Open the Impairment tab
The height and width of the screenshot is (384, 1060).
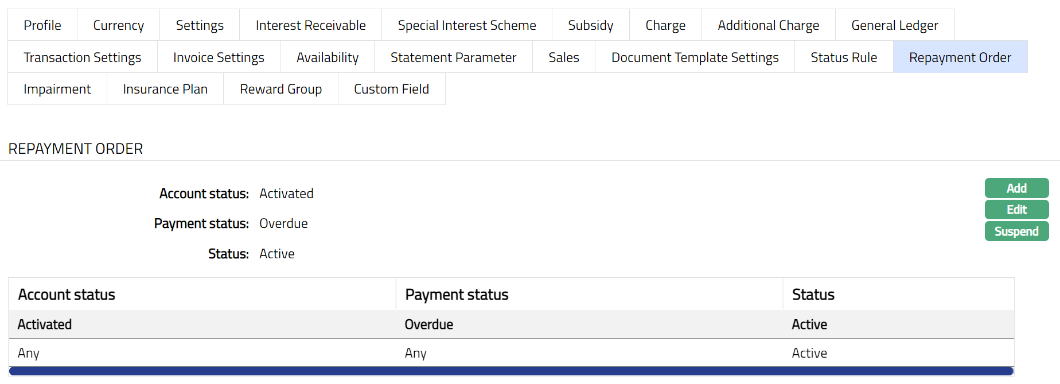click(57, 89)
